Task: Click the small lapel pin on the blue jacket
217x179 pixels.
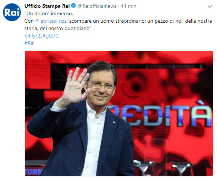Action: coord(114,122)
